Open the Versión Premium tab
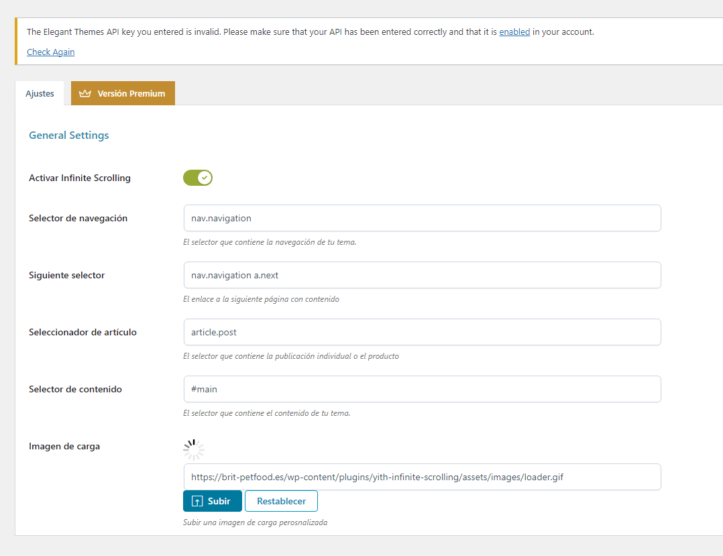The image size is (723, 556). click(x=123, y=94)
